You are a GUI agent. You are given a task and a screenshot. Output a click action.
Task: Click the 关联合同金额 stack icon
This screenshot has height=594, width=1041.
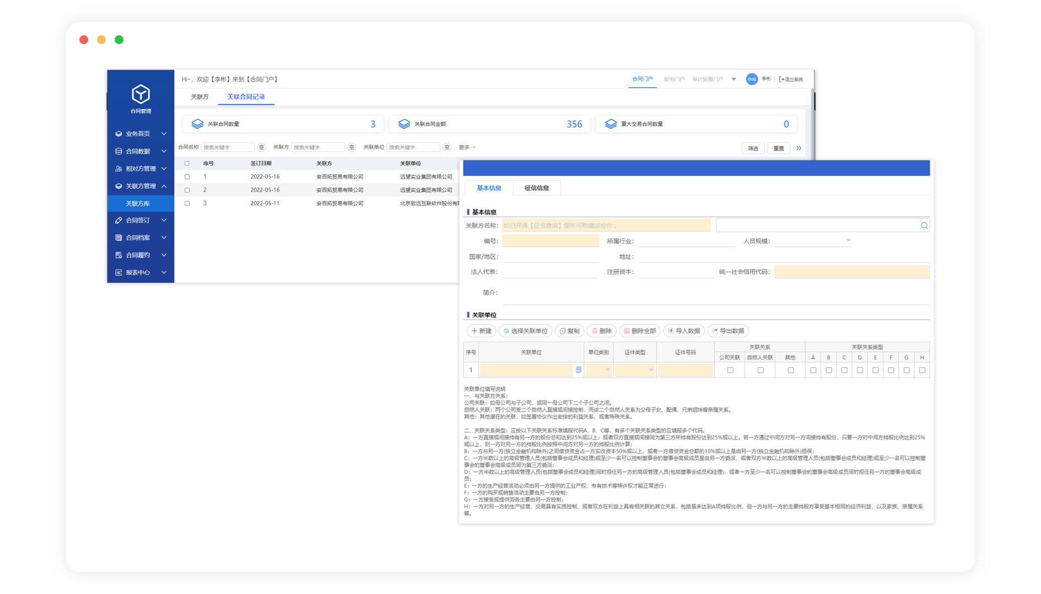coord(404,124)
